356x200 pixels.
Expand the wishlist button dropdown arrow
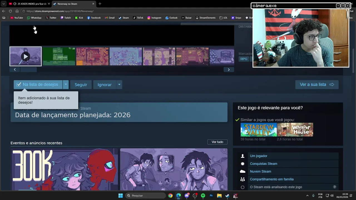tap(66, 84)
